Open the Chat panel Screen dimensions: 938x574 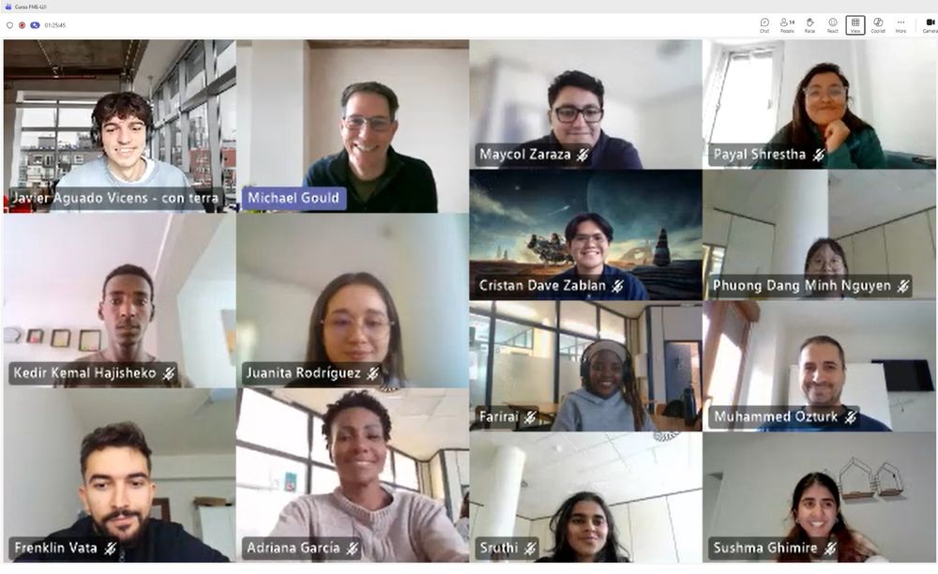click(764, 25)
